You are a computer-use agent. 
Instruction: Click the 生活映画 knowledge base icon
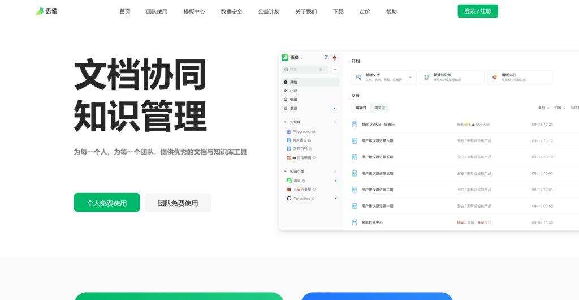(289, 157)
